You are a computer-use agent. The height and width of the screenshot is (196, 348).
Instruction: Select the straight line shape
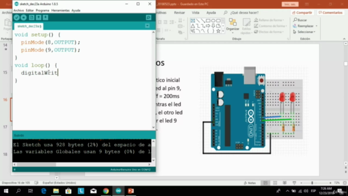point(198,21)
